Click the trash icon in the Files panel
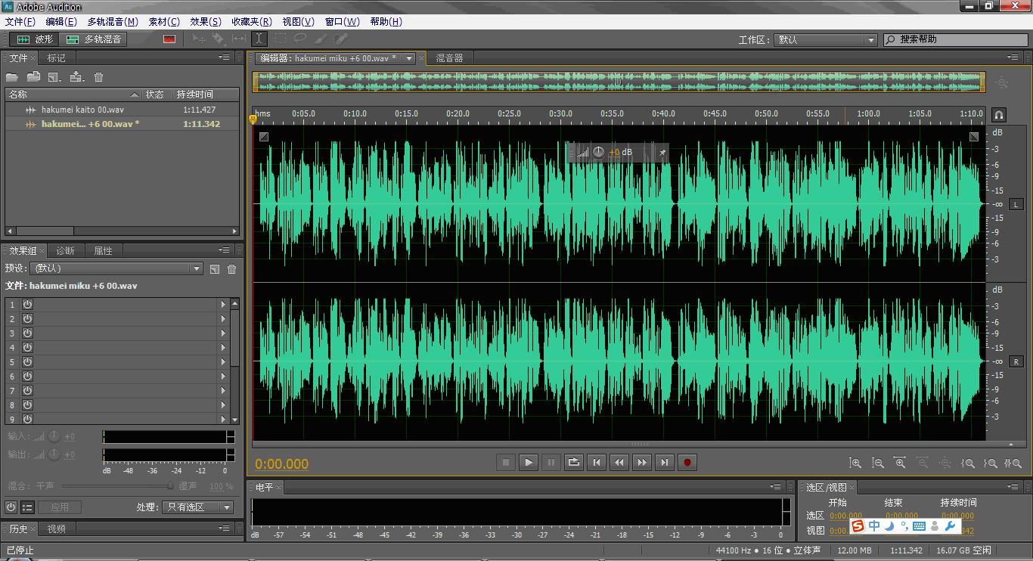Image resolution: width=1033 pixels, height=561 pixels. click(x=98, y=77)
